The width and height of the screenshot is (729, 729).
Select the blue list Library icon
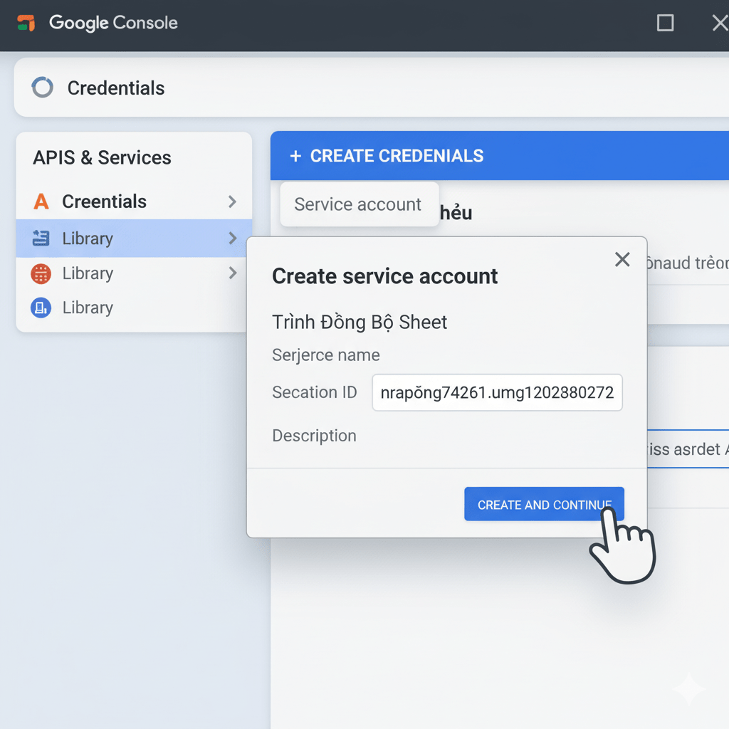41,238
